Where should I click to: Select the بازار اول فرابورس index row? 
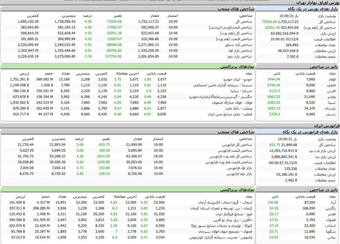[x=127, y=168]
